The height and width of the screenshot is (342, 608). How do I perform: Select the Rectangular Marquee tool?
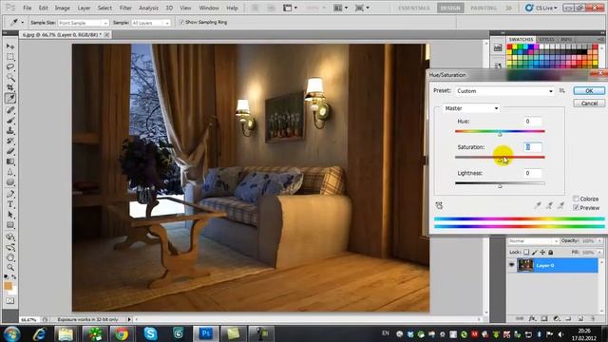click(x=10, y=57)
